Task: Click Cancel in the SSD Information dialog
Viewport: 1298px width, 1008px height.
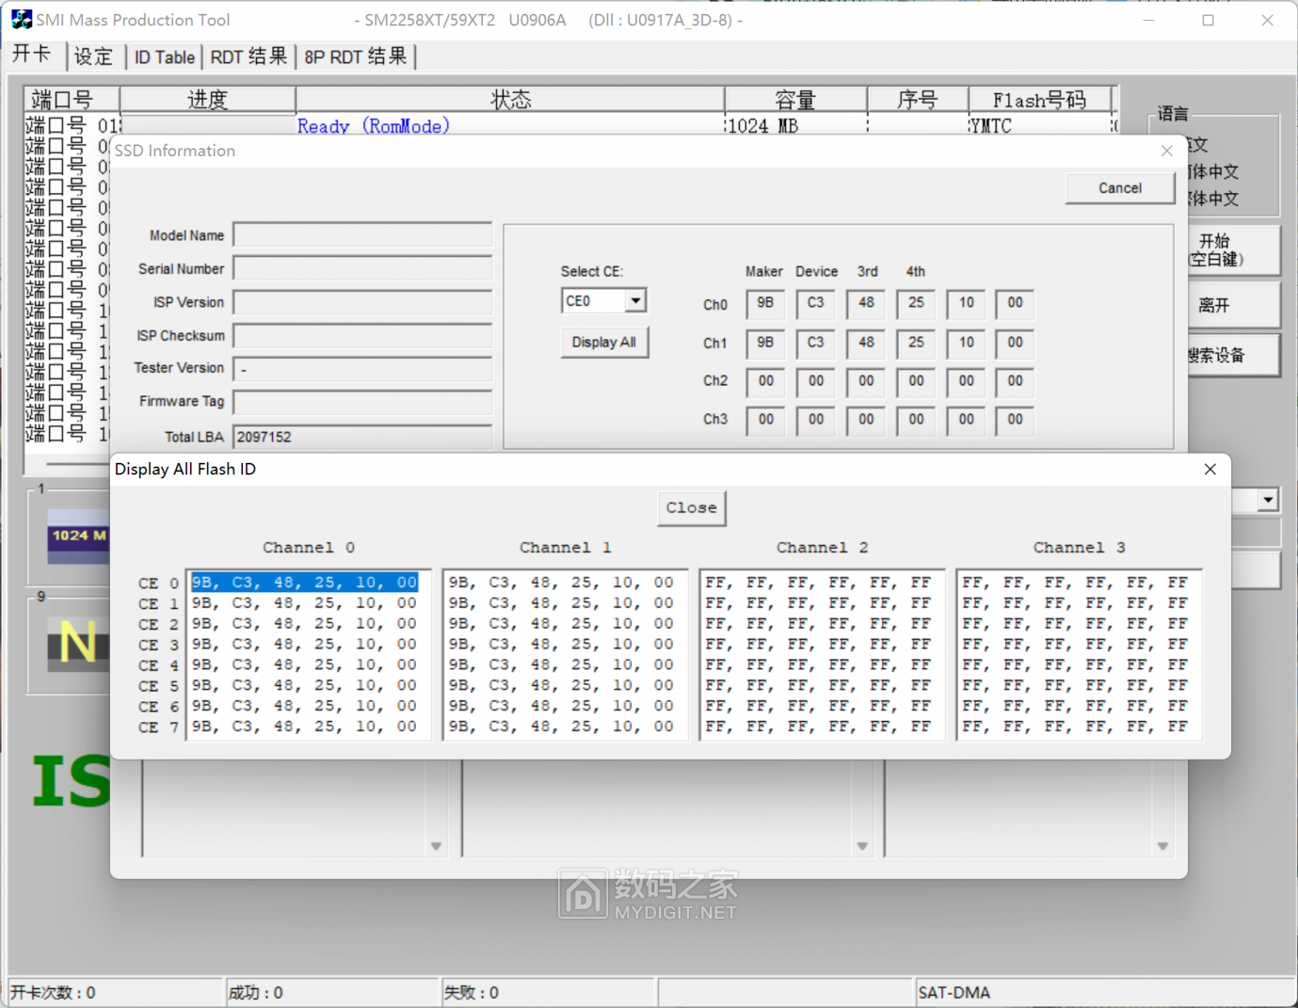Action: [x=1119, y=187]
